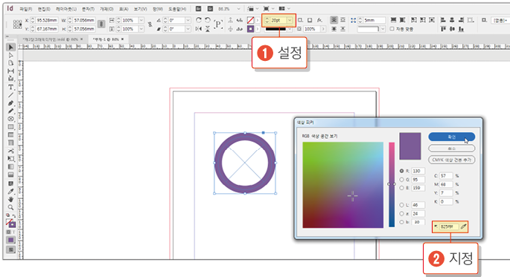Click the eyedropper icon beside hex field
Viewport: 510px width, 277px height.
click(463, 227)
